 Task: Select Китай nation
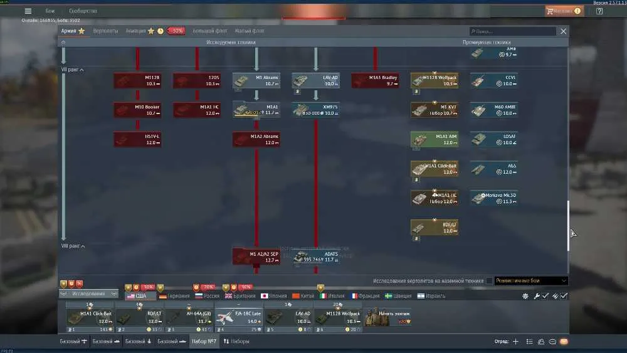tap(303, 296)
